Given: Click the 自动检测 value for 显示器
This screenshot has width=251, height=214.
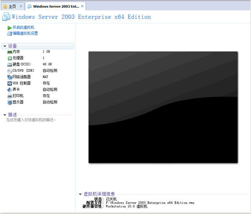Looking at the screenshot, I should click(x=50, y=102).
